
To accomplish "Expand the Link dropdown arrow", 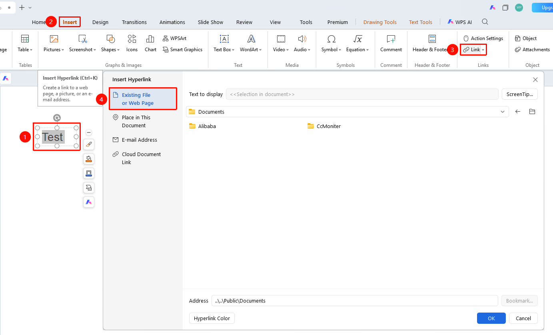I will 483,50.
